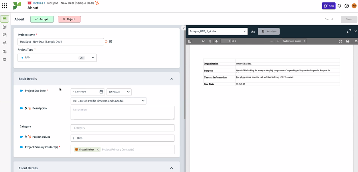Edit the Project Values amount field
Screen dimensions: 358x172
coord(123,138)
